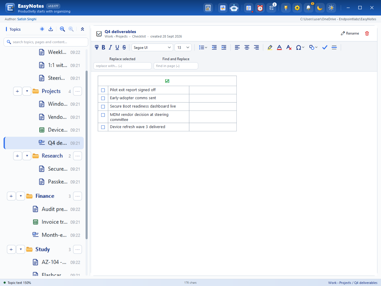Click the green checked box in the table header
The height and width of the screenshot is (286, 381).
[167, 81]
